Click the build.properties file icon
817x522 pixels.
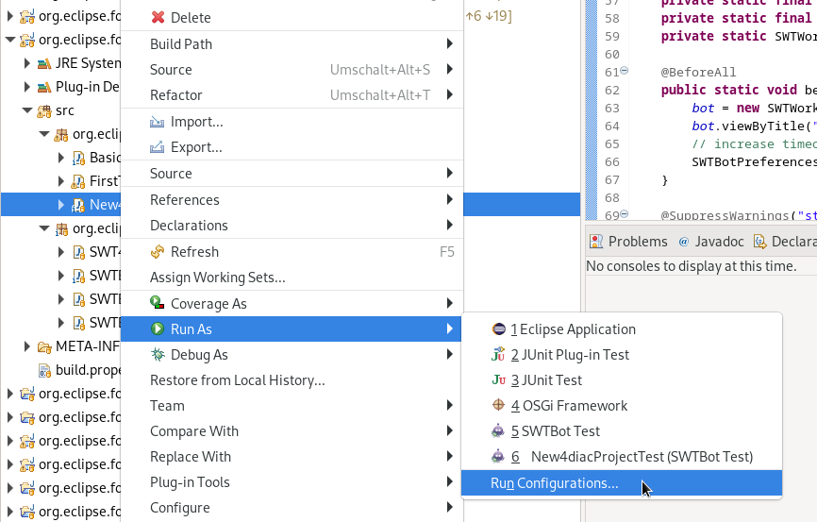point(44,371)
